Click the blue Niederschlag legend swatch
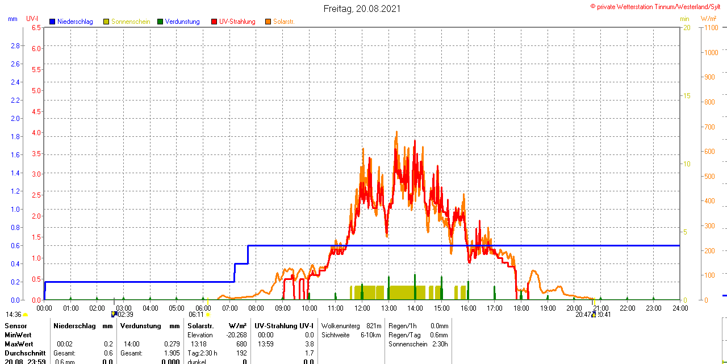The height and width of the screenshot is (364, 727). click(52, 22)
